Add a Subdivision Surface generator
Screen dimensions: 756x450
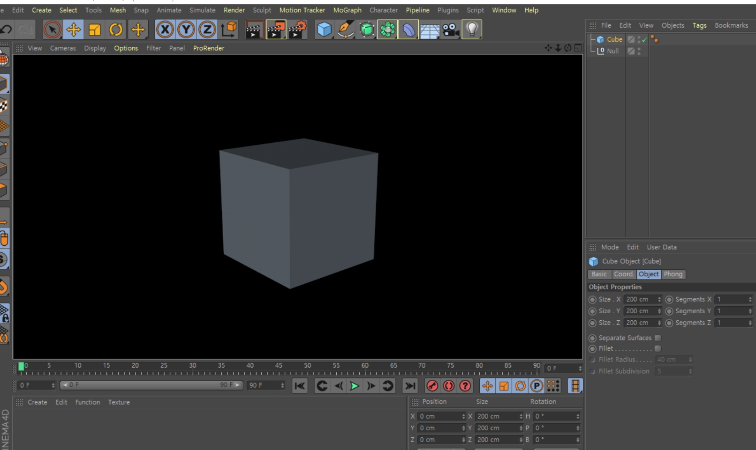[x=367, y=30]
